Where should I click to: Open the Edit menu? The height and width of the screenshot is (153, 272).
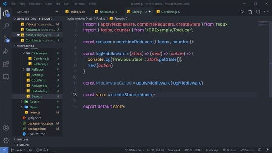pos(22,4)
